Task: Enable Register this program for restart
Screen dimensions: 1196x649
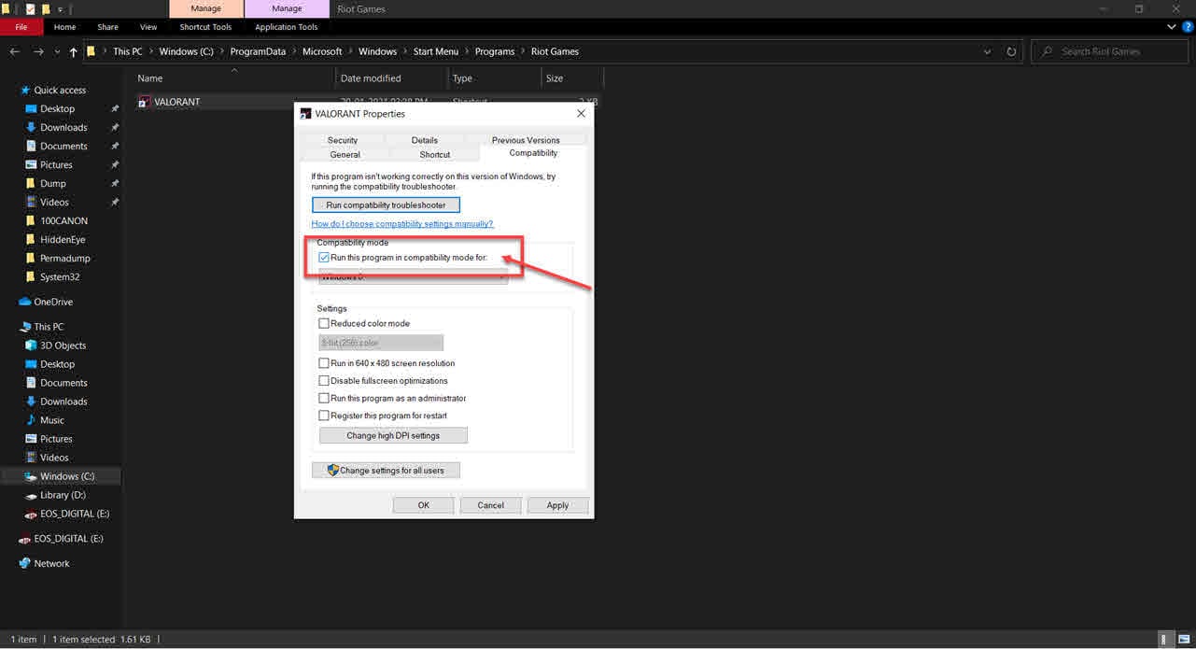Action: pos(324,416)
